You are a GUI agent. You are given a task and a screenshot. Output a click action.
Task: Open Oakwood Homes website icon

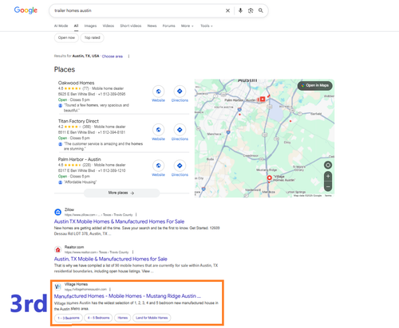158,92
